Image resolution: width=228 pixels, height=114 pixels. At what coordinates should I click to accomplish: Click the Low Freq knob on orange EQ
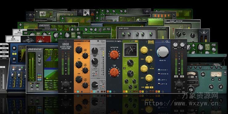pos(85,85)
